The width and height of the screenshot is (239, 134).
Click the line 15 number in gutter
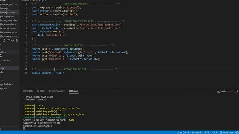pos(26,52)
